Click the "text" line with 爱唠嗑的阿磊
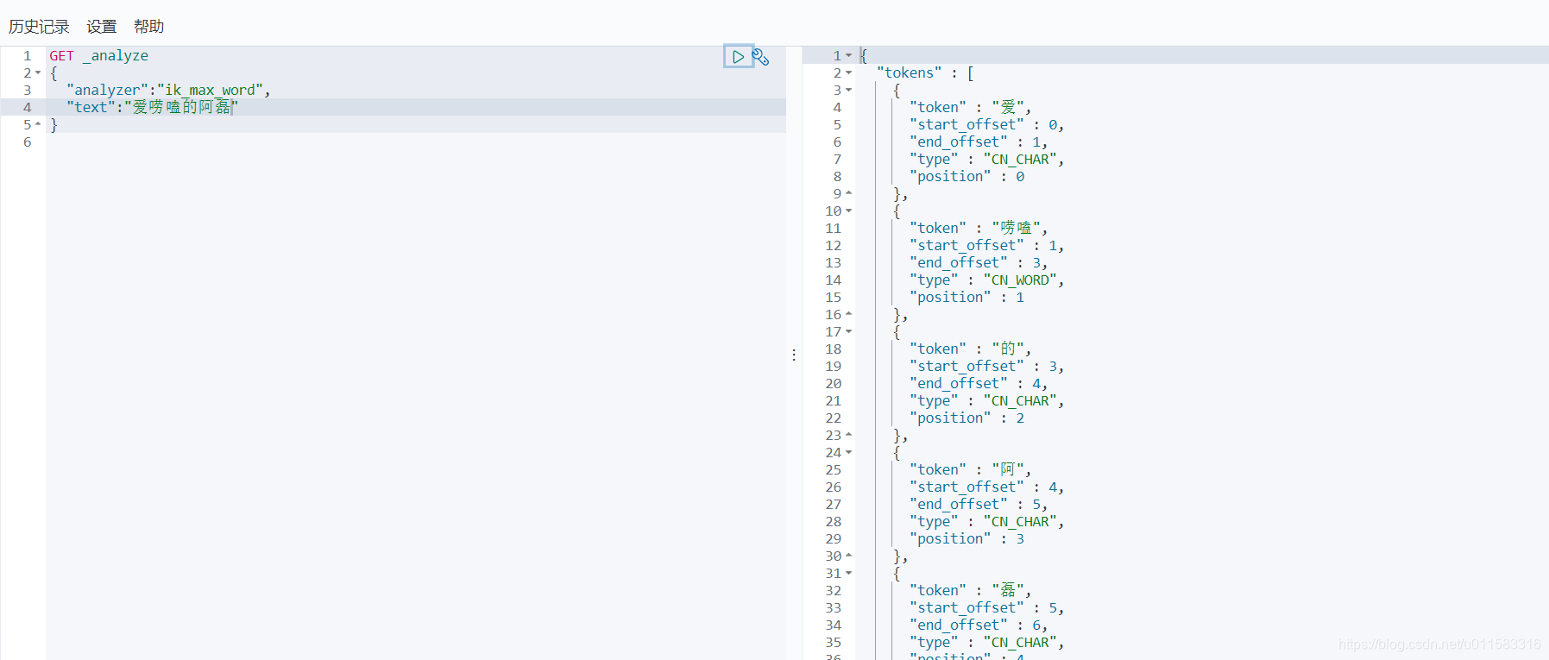The width and height of the screenshot is (1549, 660). tap(152, 107)
